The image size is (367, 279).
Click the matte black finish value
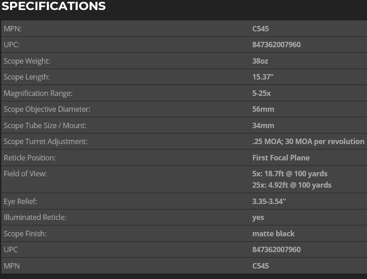273,234
